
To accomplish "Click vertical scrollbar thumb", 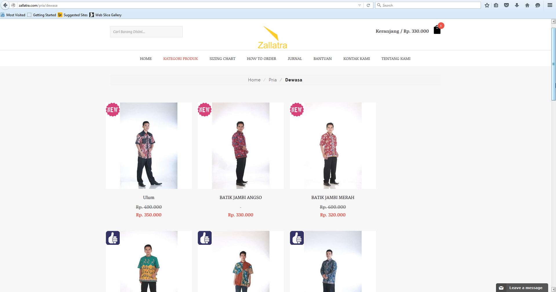I will 553,64.
